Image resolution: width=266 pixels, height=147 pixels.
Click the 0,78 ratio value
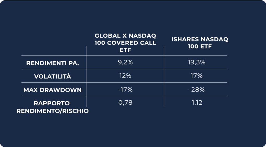(125, 103)
